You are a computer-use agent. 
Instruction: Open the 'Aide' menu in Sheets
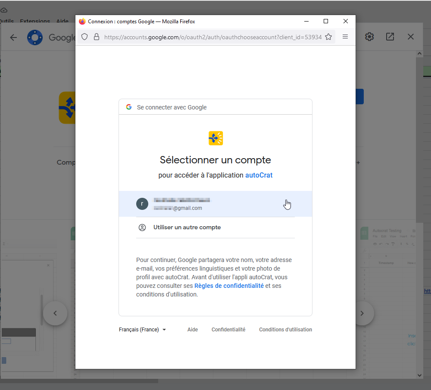[x=62, y=21]
